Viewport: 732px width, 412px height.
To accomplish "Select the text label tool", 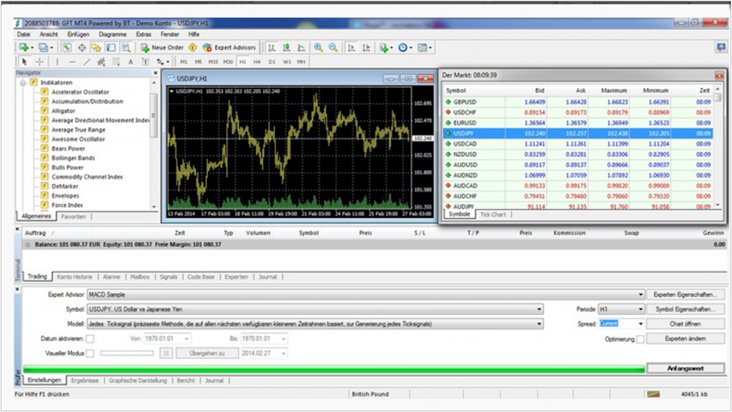I will click(x=145, y=61).
